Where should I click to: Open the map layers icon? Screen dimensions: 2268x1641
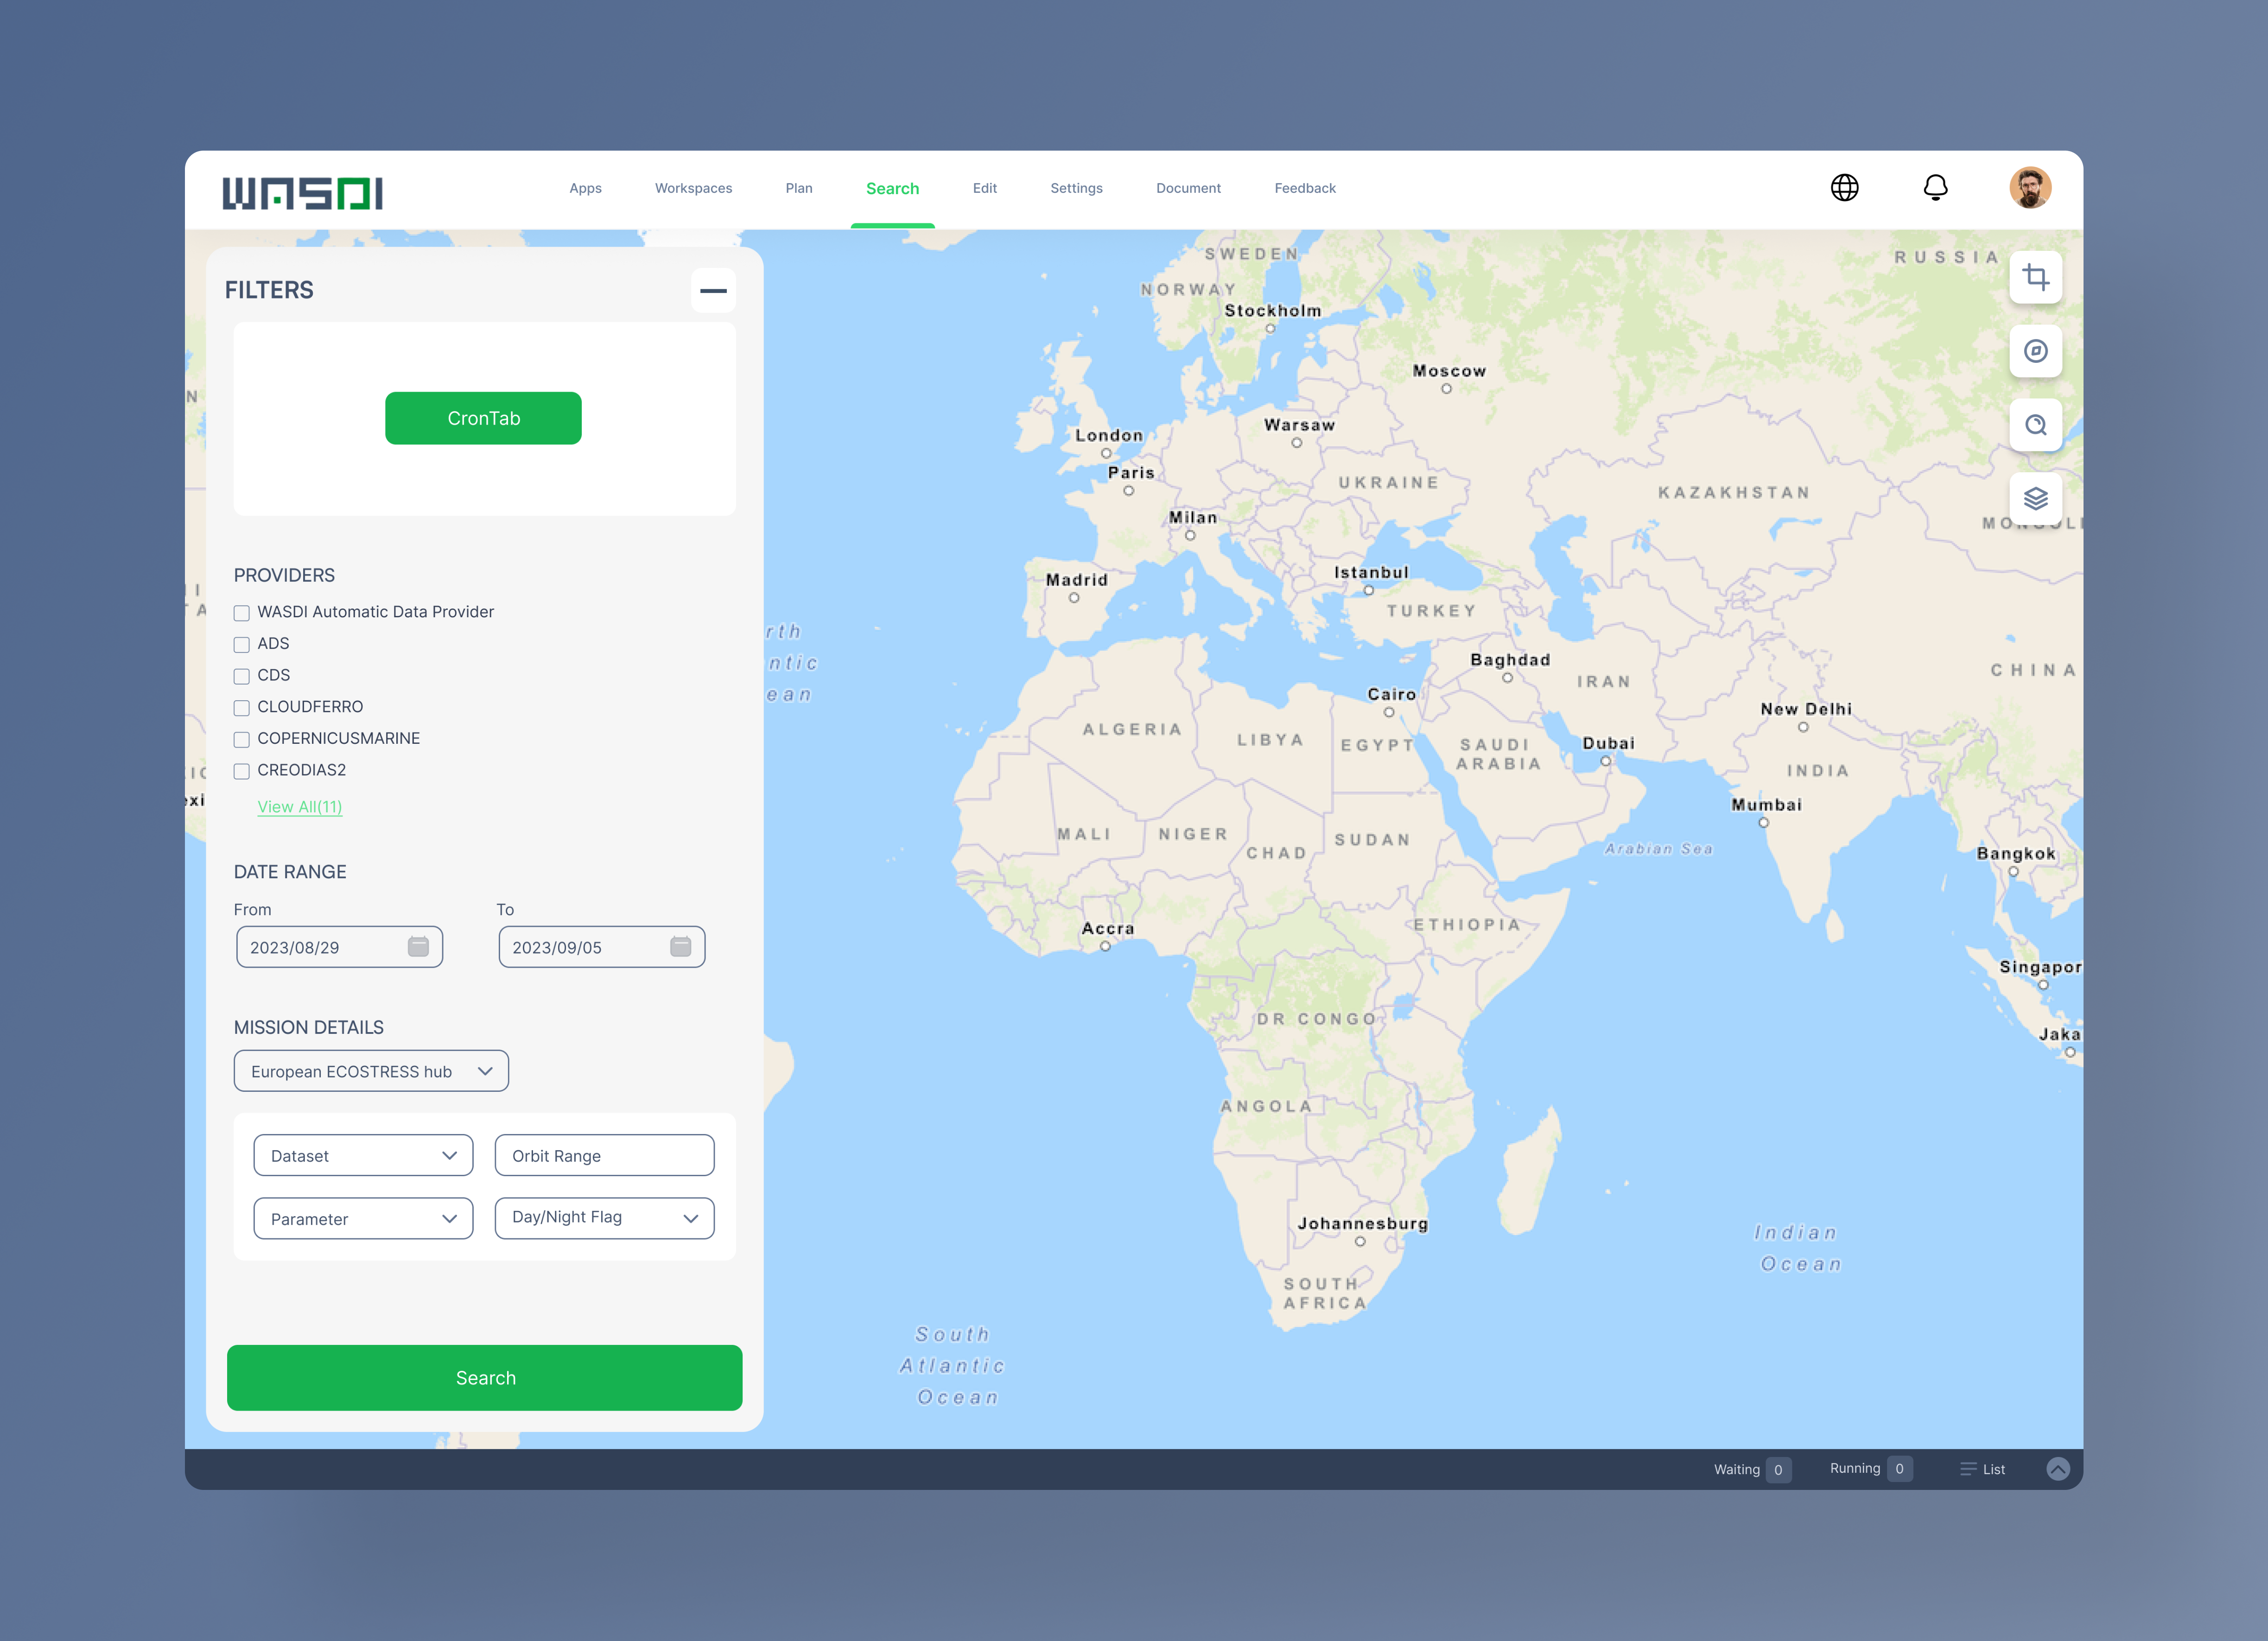pyautogui.click(x=2035, y=498)
